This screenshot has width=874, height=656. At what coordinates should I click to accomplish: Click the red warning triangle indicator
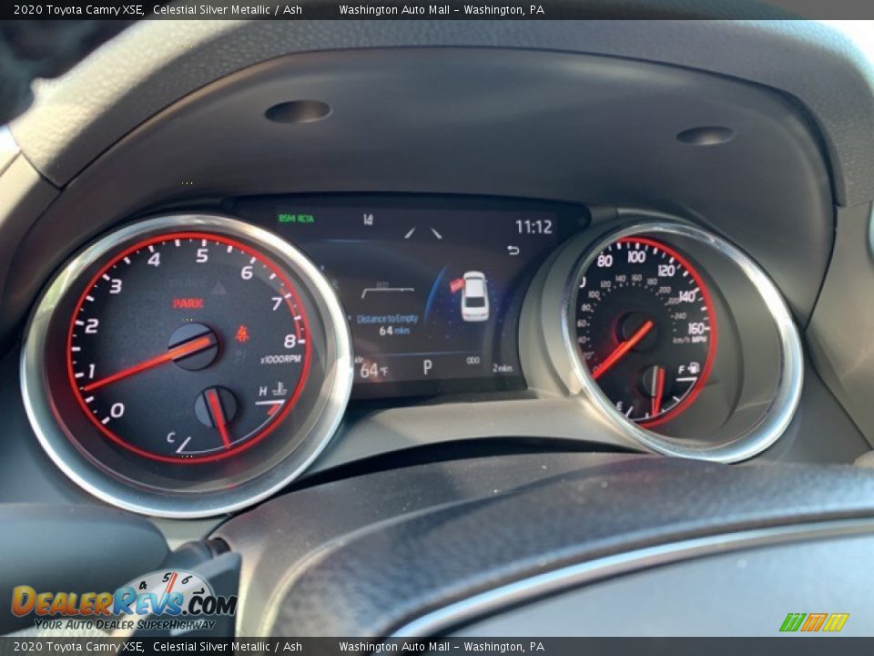coord(218,287)
